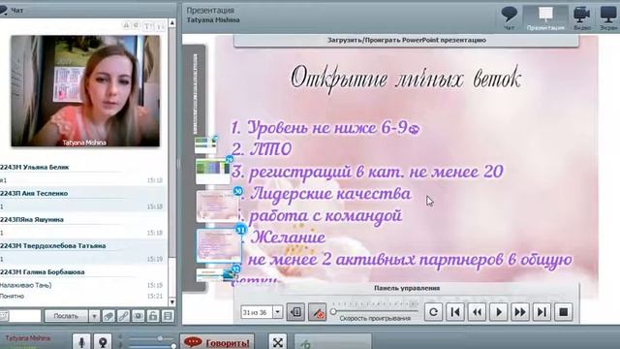Click the play button in control panel

coord(499,312)
